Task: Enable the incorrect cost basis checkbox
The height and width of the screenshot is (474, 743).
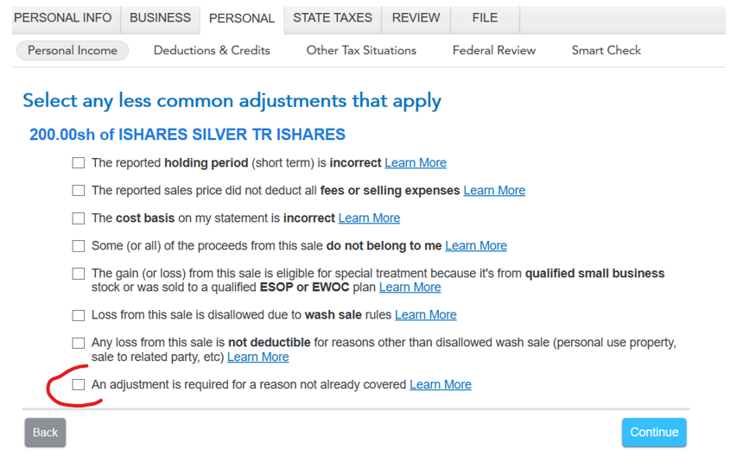Action: (79, 218)
